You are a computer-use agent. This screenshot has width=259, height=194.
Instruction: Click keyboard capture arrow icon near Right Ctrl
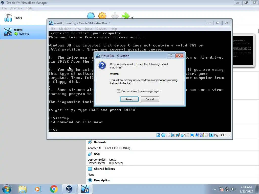tap(211, 135)
